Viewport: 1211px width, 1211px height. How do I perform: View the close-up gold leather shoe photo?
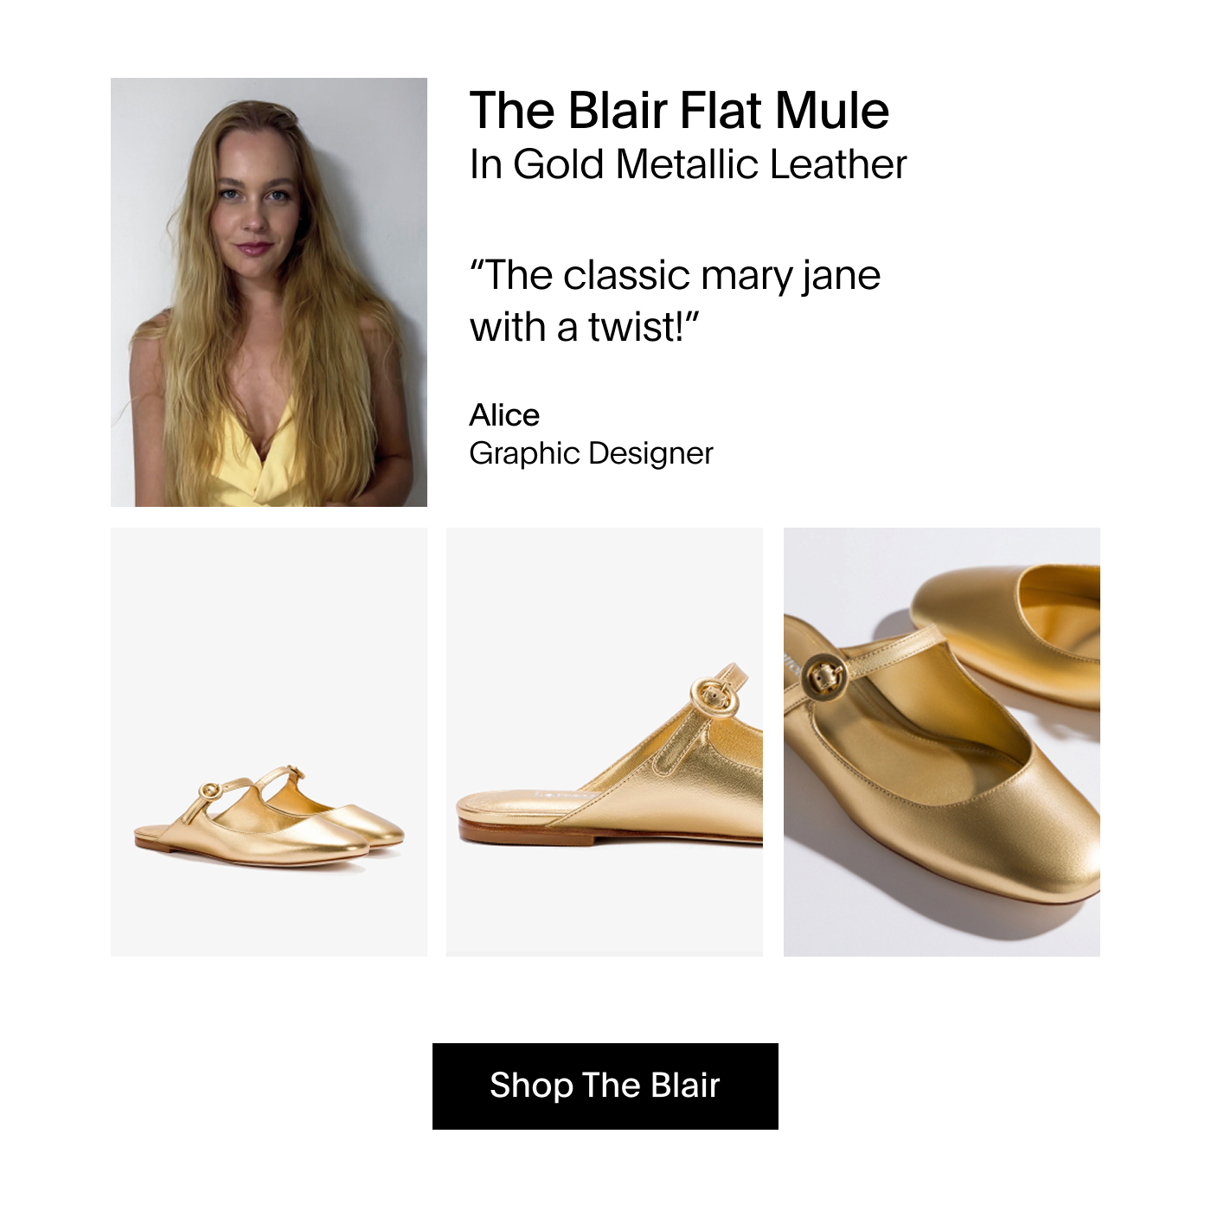click(x=942, y=742)
